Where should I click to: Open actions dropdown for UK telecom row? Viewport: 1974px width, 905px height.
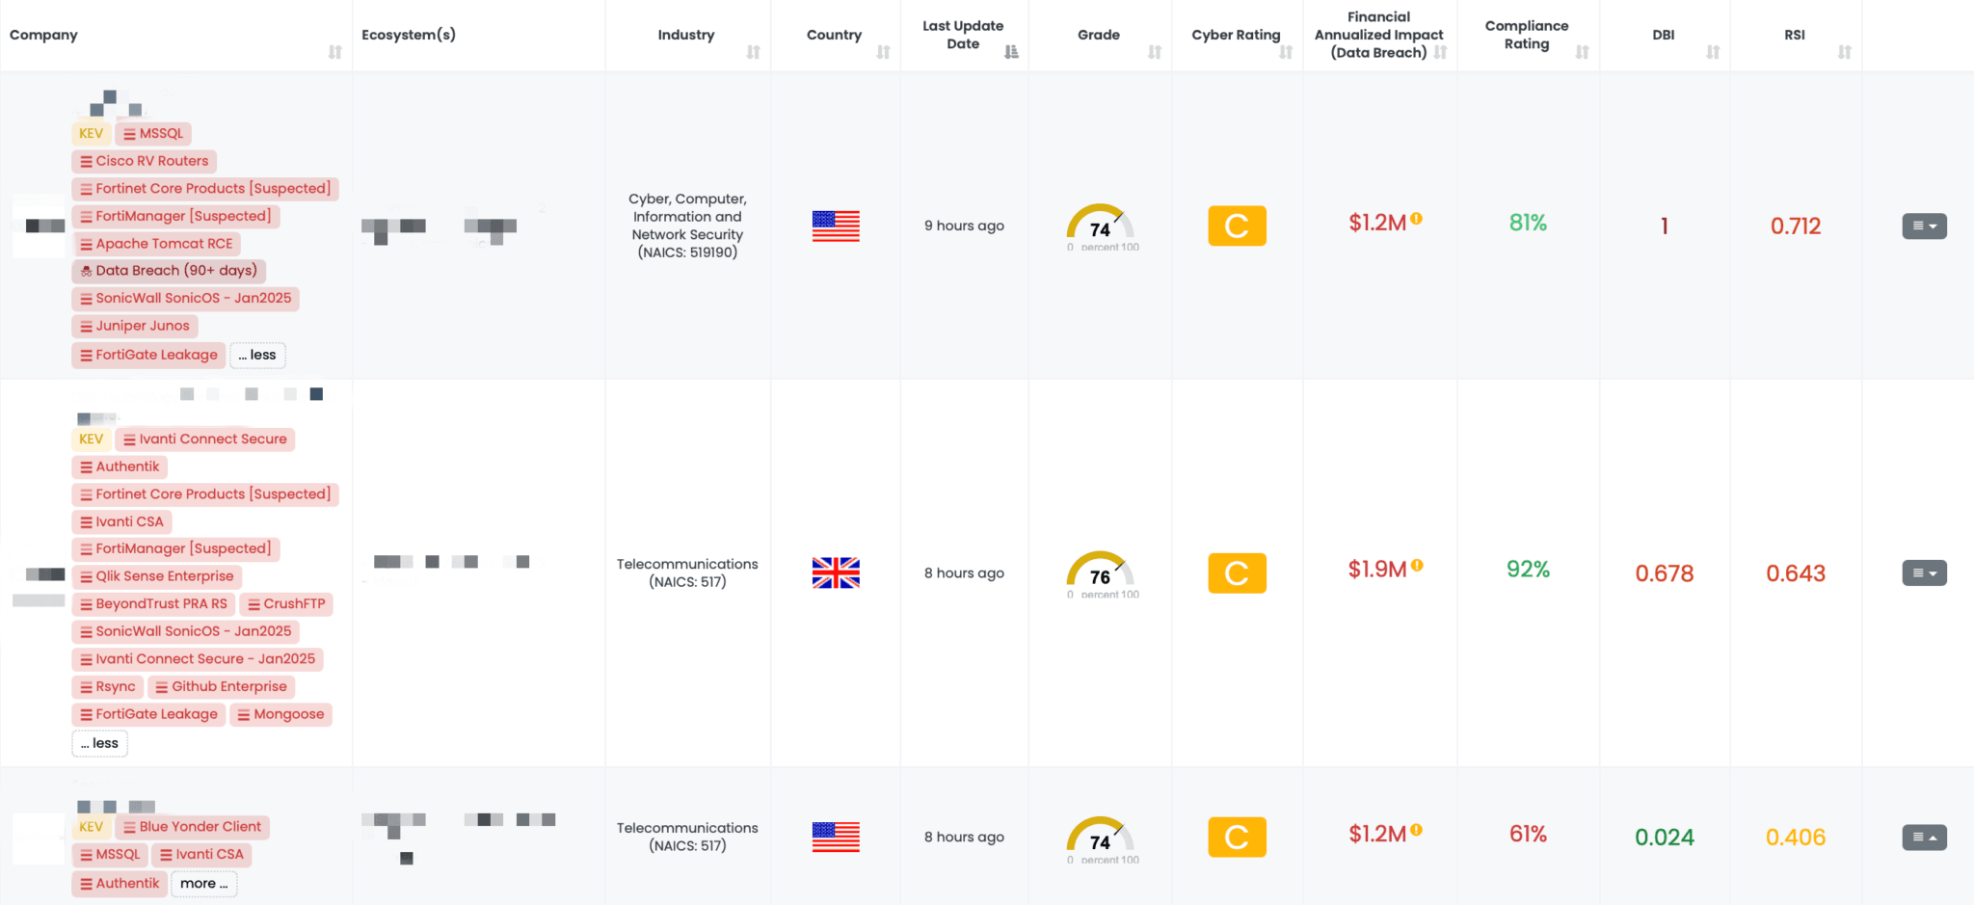[1924, 572]
